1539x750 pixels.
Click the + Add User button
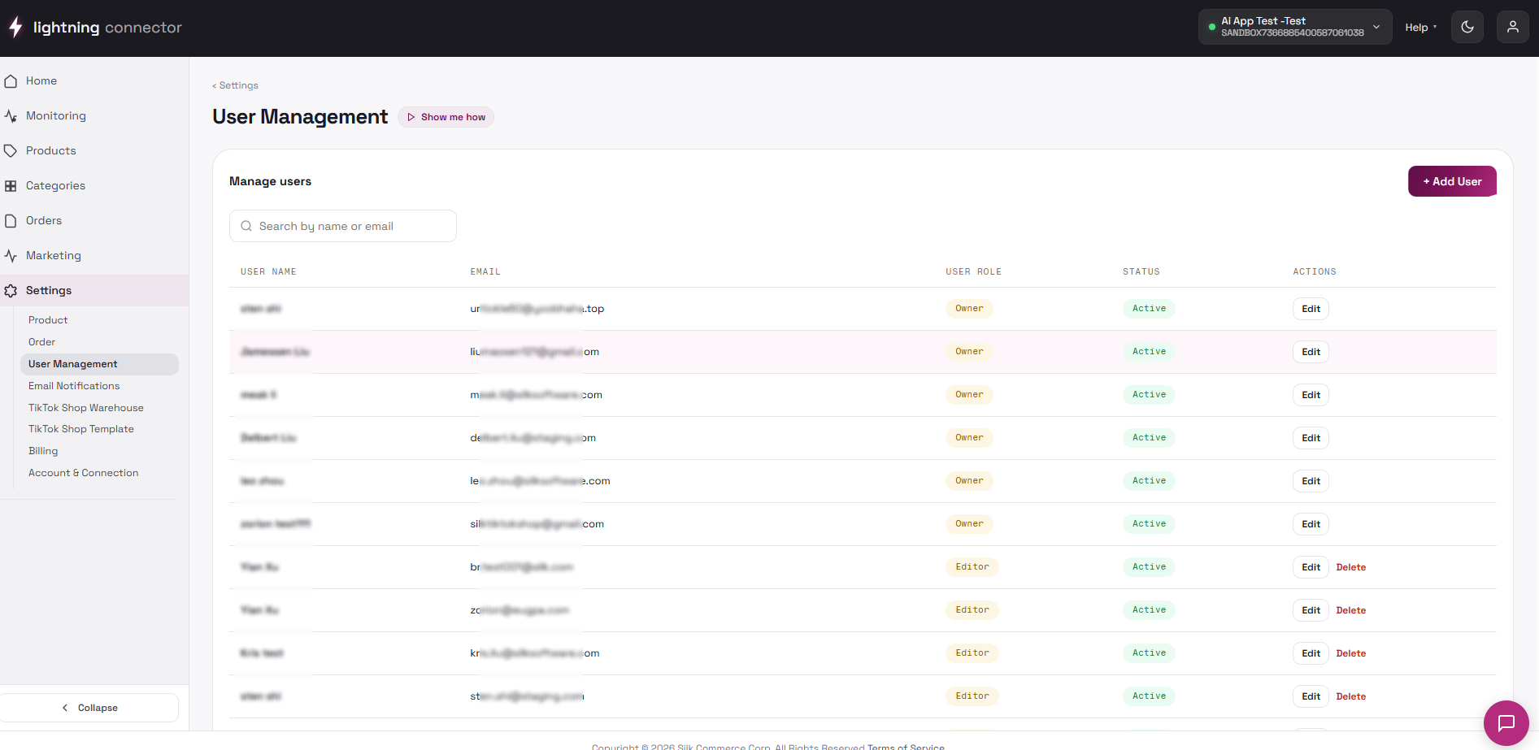pyautogui.click(x=1452, y=181)
